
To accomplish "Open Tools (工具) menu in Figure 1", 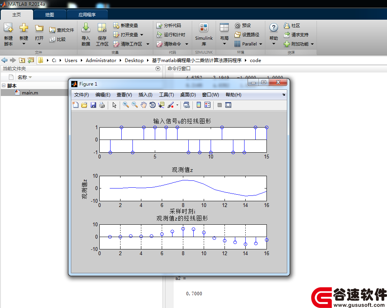I will pyautogui.click(x=166, y=95).
